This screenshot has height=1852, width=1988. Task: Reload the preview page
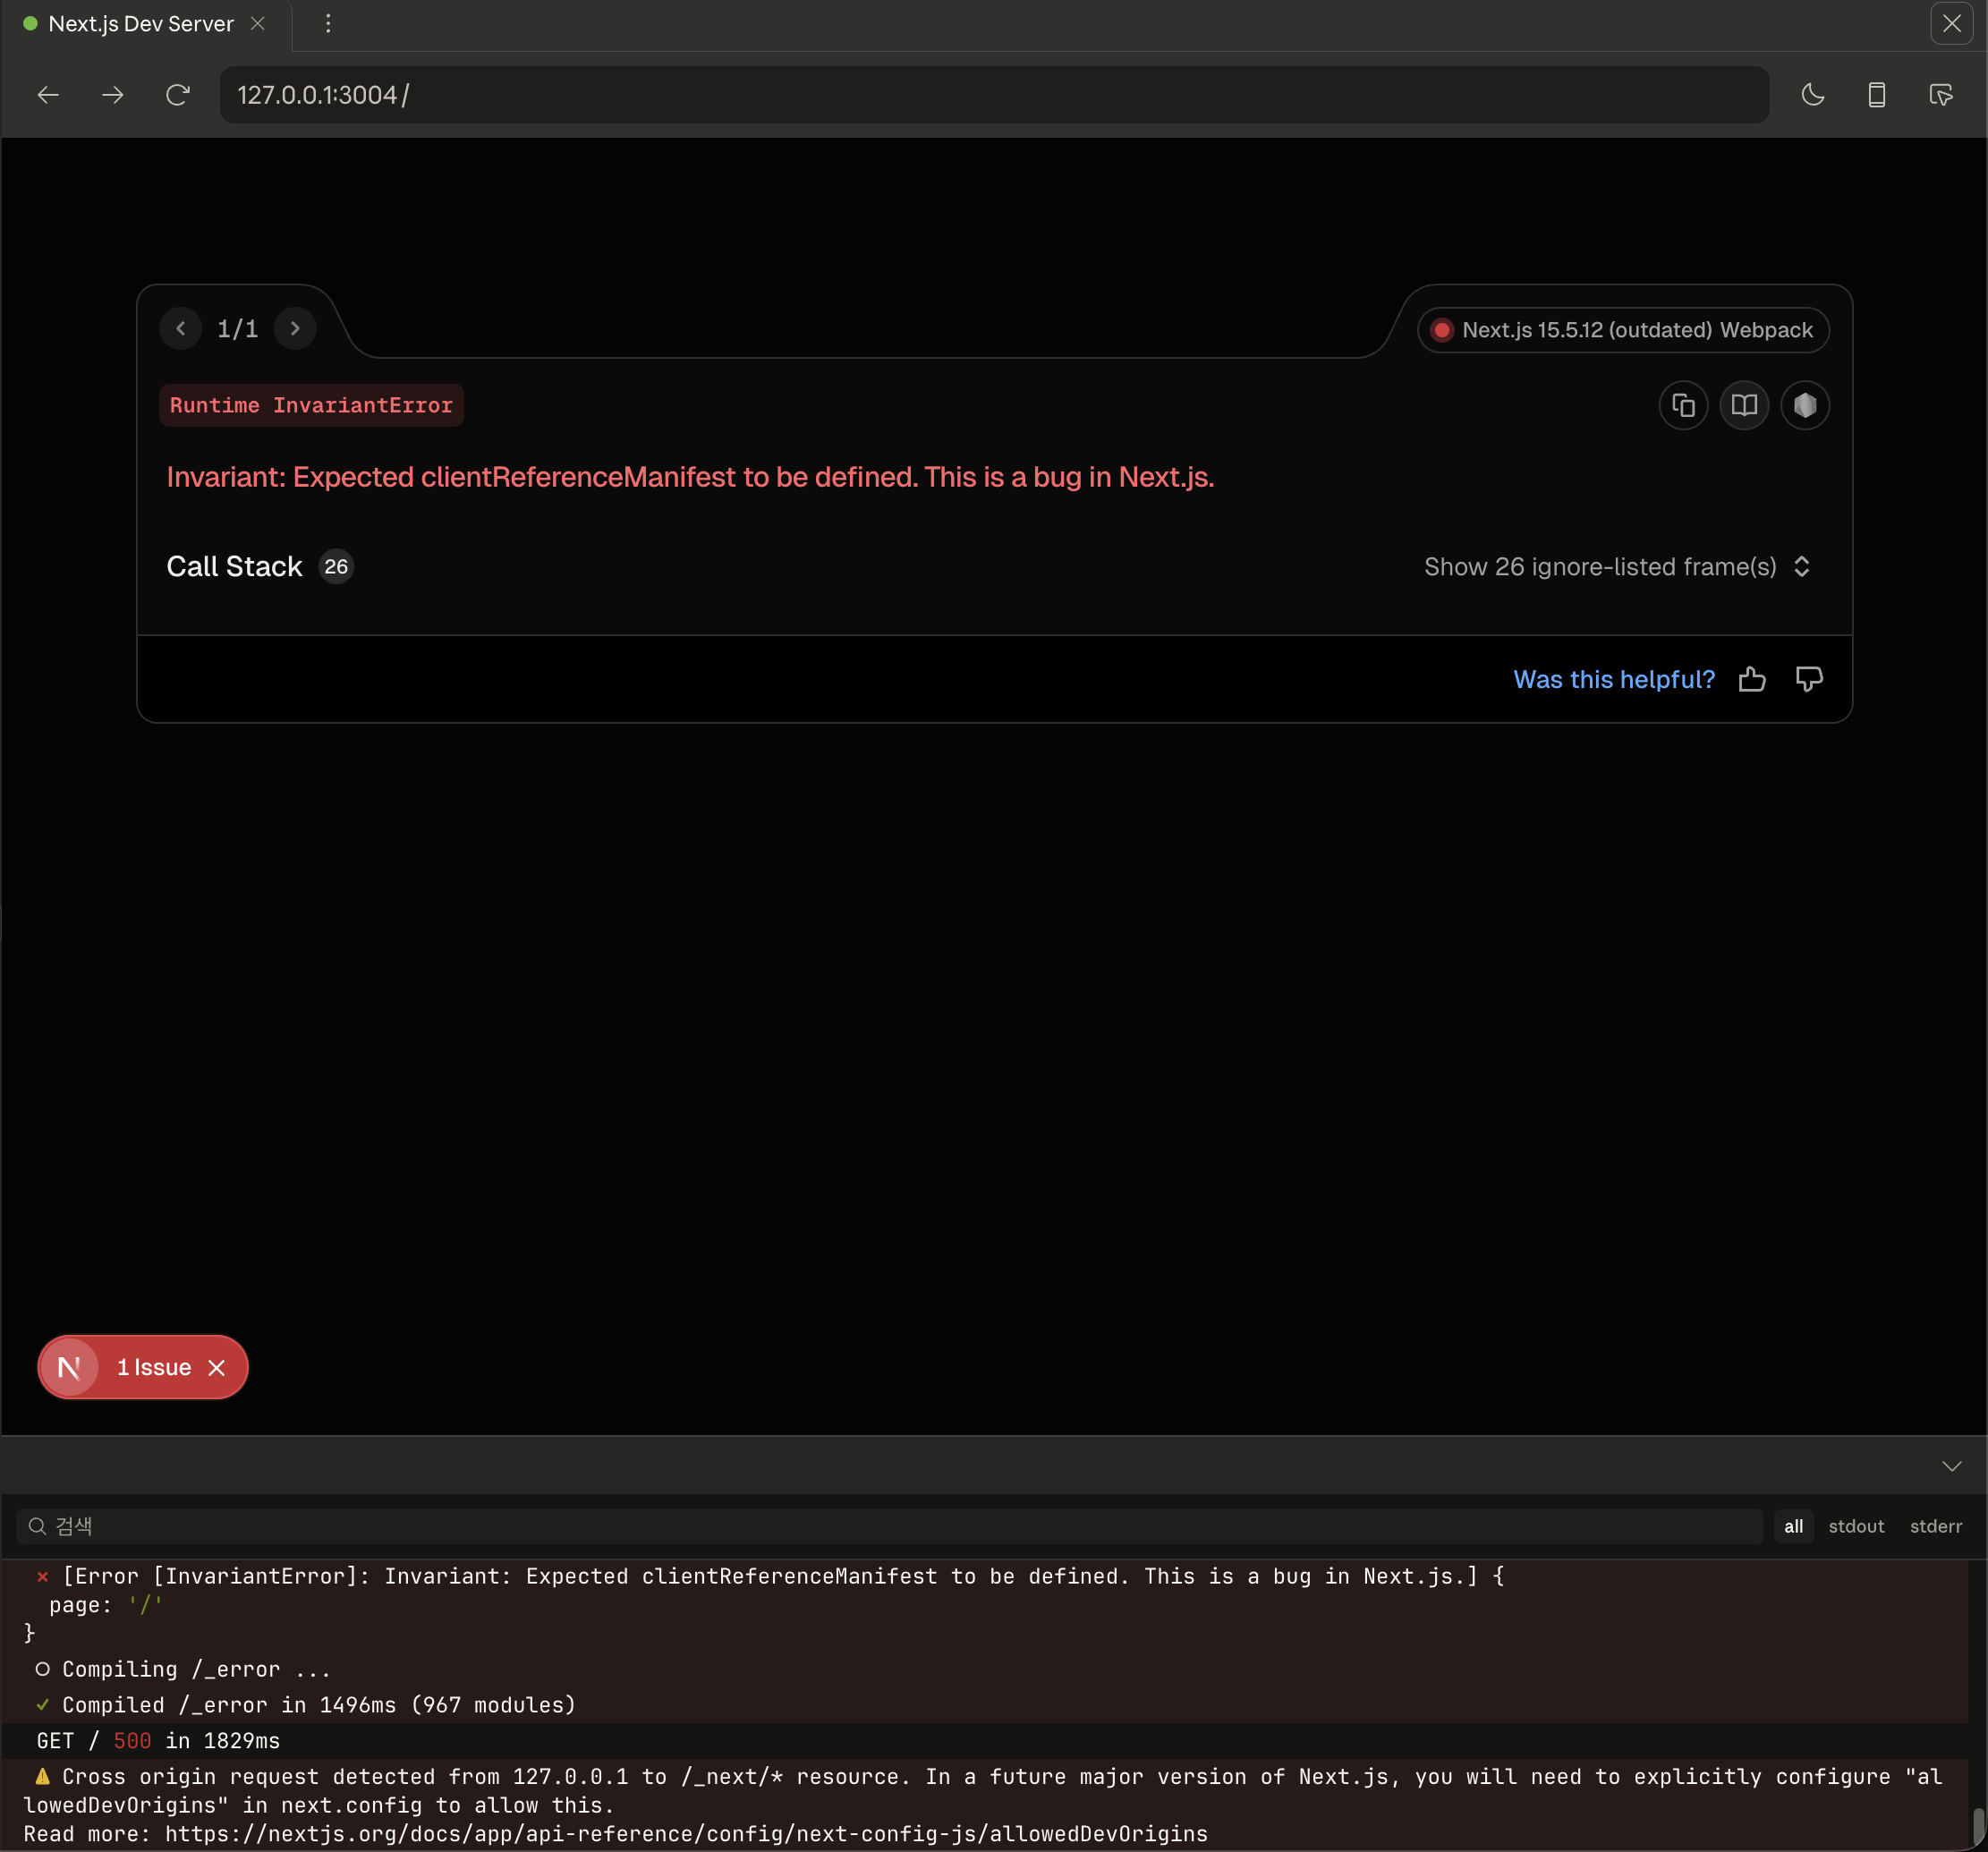178,95
